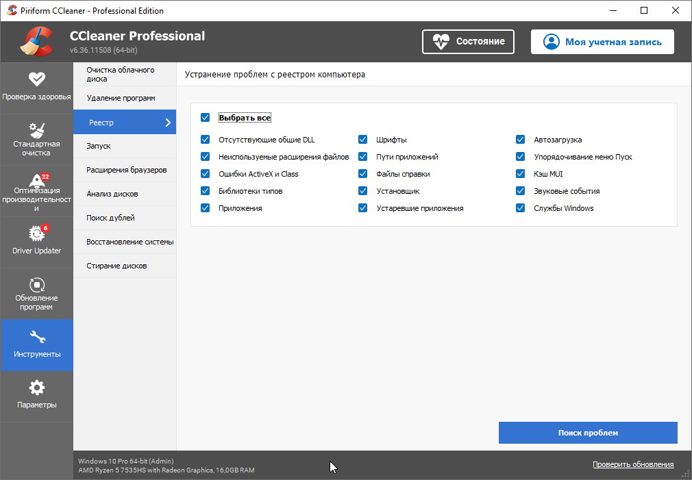692x480 pixels.
Task: Open Поиск дублей tool
Action: point(125,218)
